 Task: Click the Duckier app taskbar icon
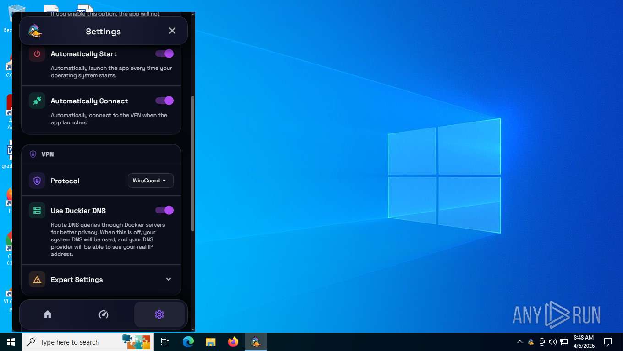(x=256, y=342)
